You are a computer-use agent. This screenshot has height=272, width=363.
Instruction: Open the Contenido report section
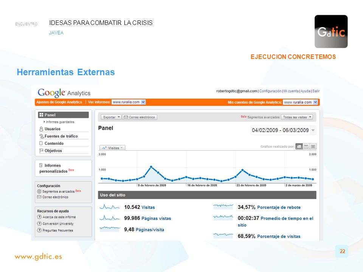pos(54,144)
